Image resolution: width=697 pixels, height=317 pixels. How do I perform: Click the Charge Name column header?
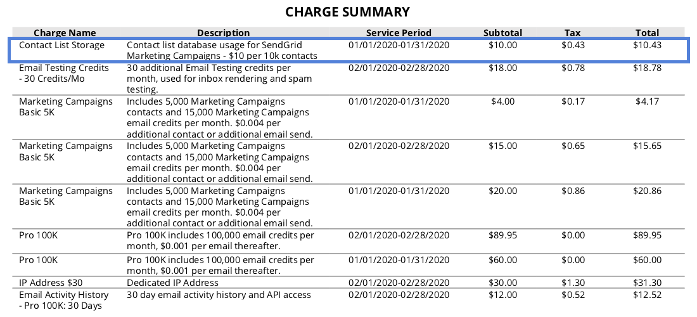coord(65,33)
